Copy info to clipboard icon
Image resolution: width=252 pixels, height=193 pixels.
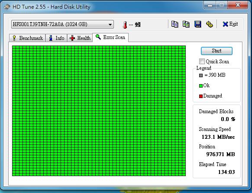click(174, 24)
